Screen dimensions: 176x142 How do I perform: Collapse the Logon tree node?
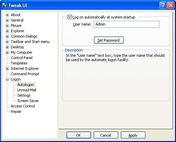click(7, 80)
